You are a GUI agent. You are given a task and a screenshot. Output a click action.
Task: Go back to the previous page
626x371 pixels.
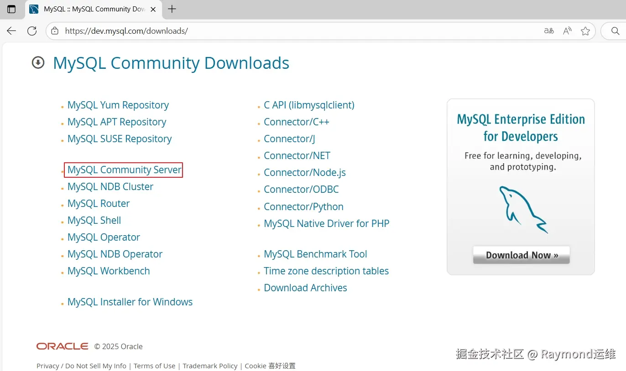11,31
